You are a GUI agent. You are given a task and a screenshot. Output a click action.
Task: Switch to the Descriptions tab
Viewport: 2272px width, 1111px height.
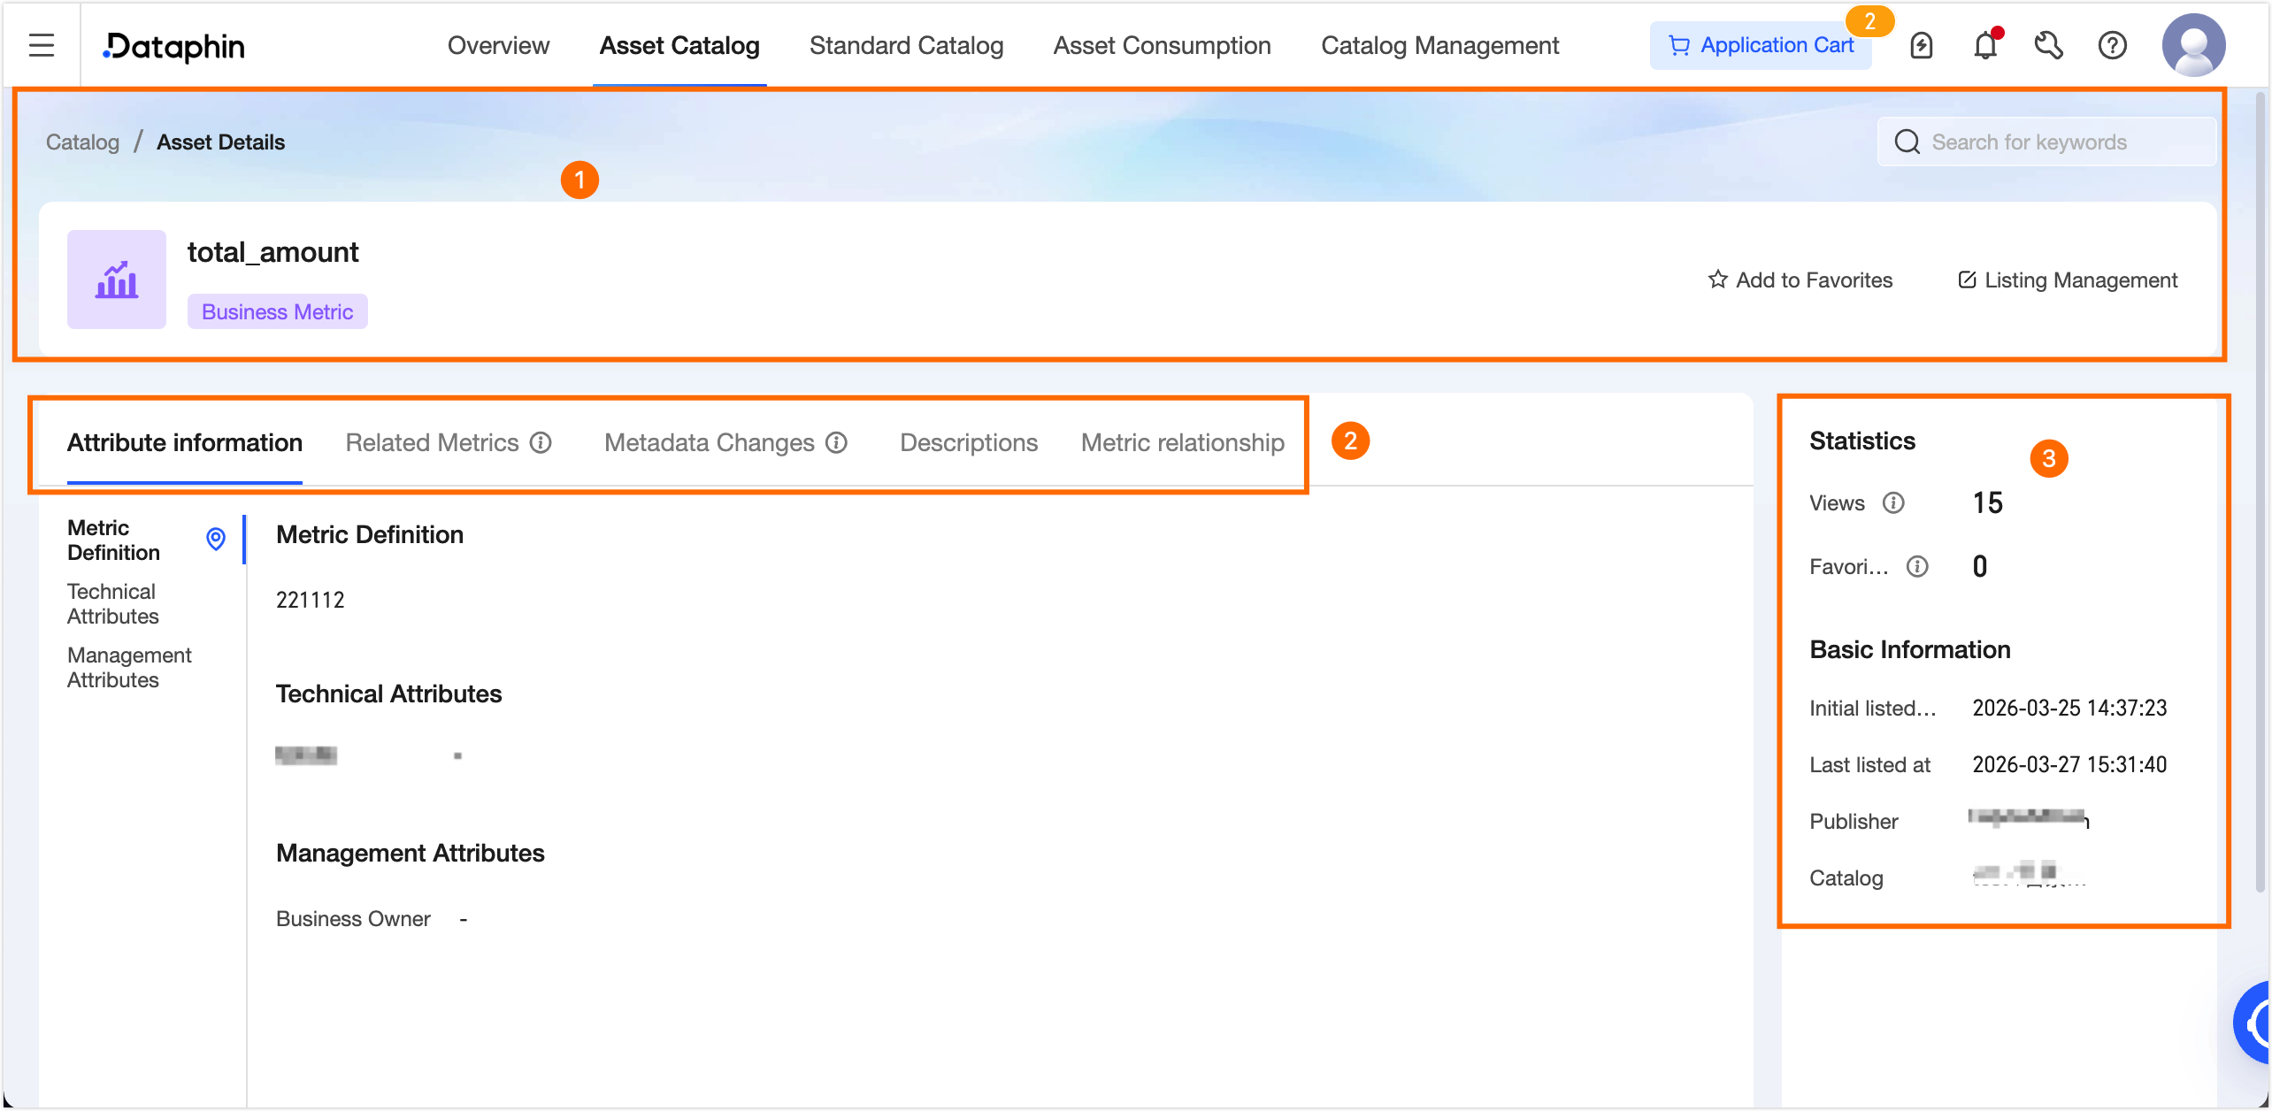968,442
